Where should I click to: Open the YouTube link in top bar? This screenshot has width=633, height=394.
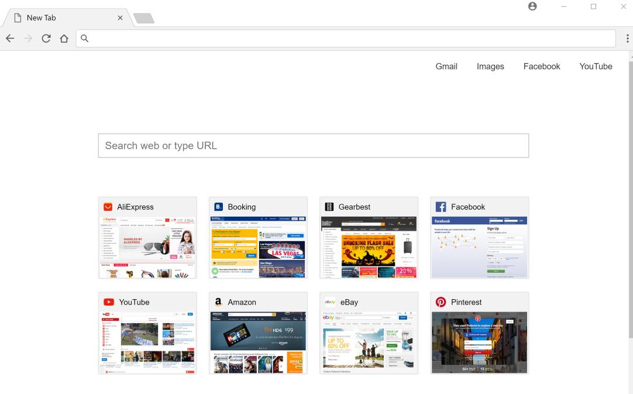(596, 66)
